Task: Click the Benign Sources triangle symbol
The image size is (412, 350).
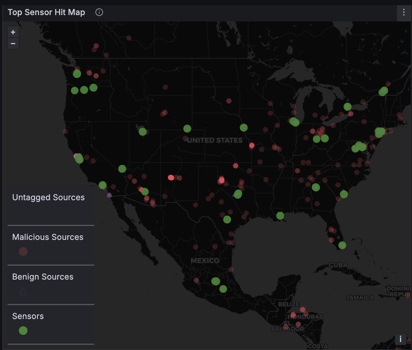Action: click(x=23, y=291)
